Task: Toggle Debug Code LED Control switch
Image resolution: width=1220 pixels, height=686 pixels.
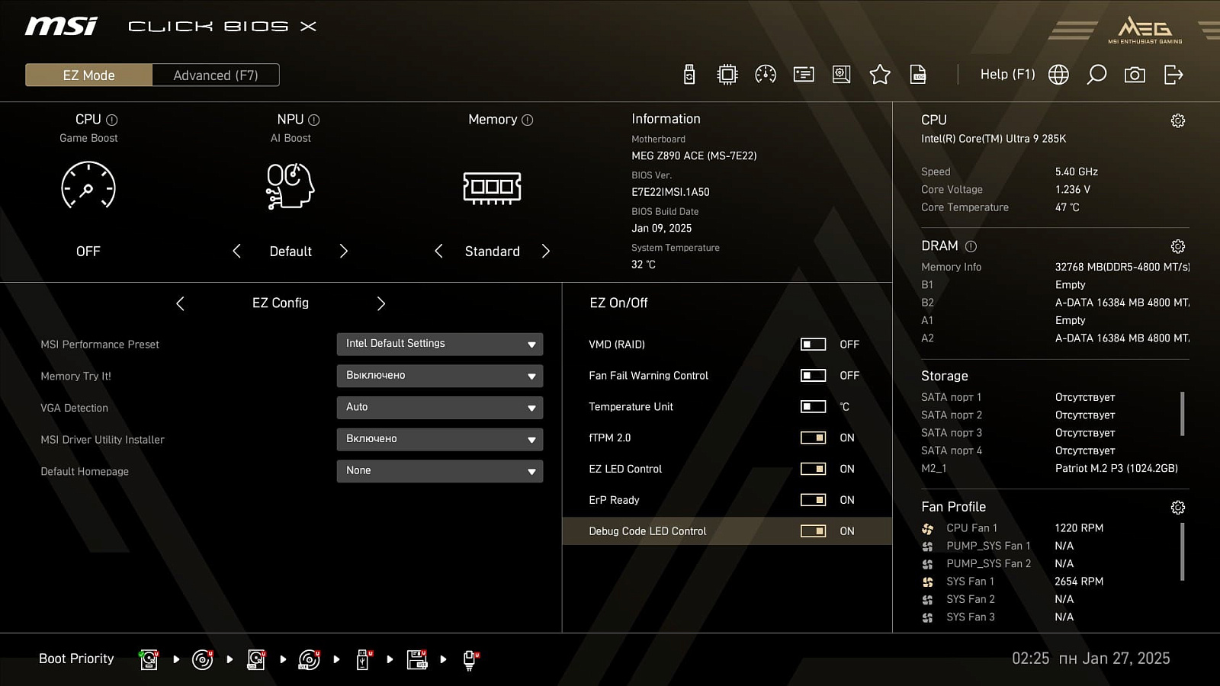Action: tap(813, 531)
